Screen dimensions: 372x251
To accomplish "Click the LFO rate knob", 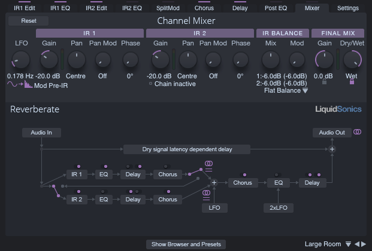I will [21, 60].
